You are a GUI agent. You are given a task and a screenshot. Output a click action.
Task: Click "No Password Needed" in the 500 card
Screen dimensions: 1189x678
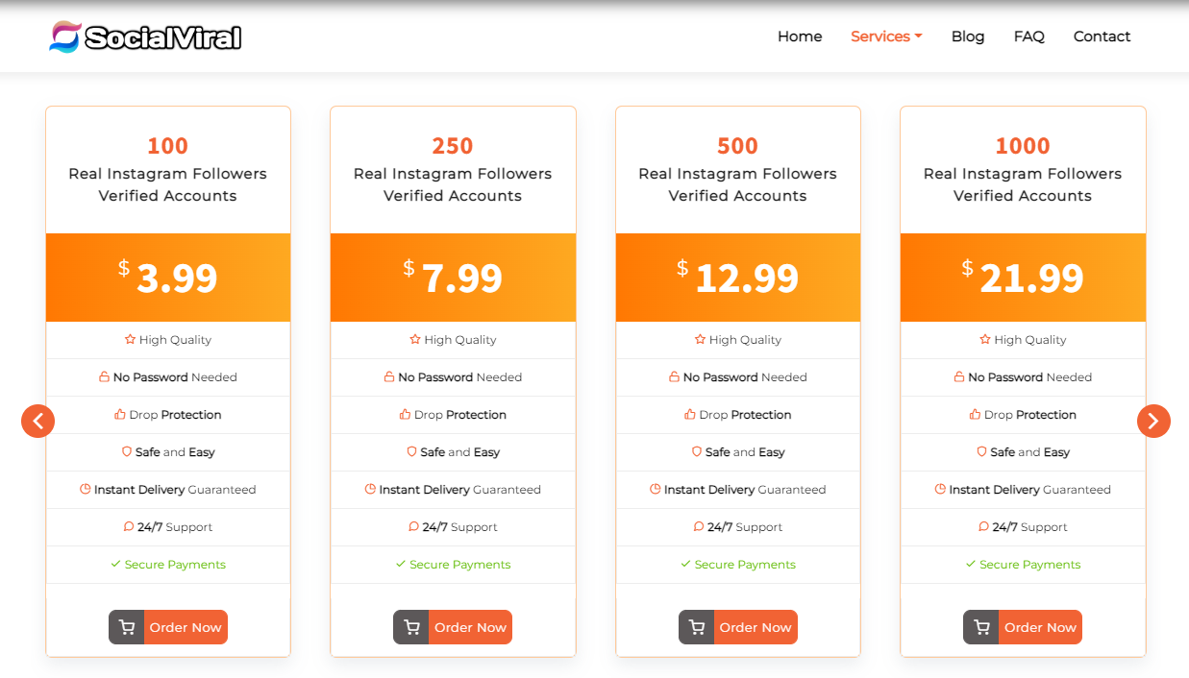(x=745, y=377)
